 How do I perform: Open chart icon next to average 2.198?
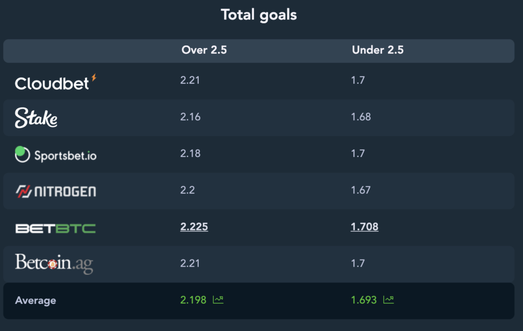point(218,300)
